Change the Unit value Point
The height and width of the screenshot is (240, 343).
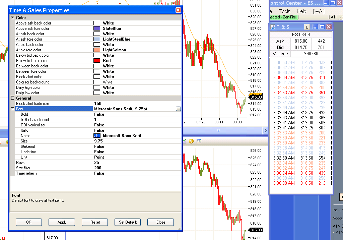[137, 157]
